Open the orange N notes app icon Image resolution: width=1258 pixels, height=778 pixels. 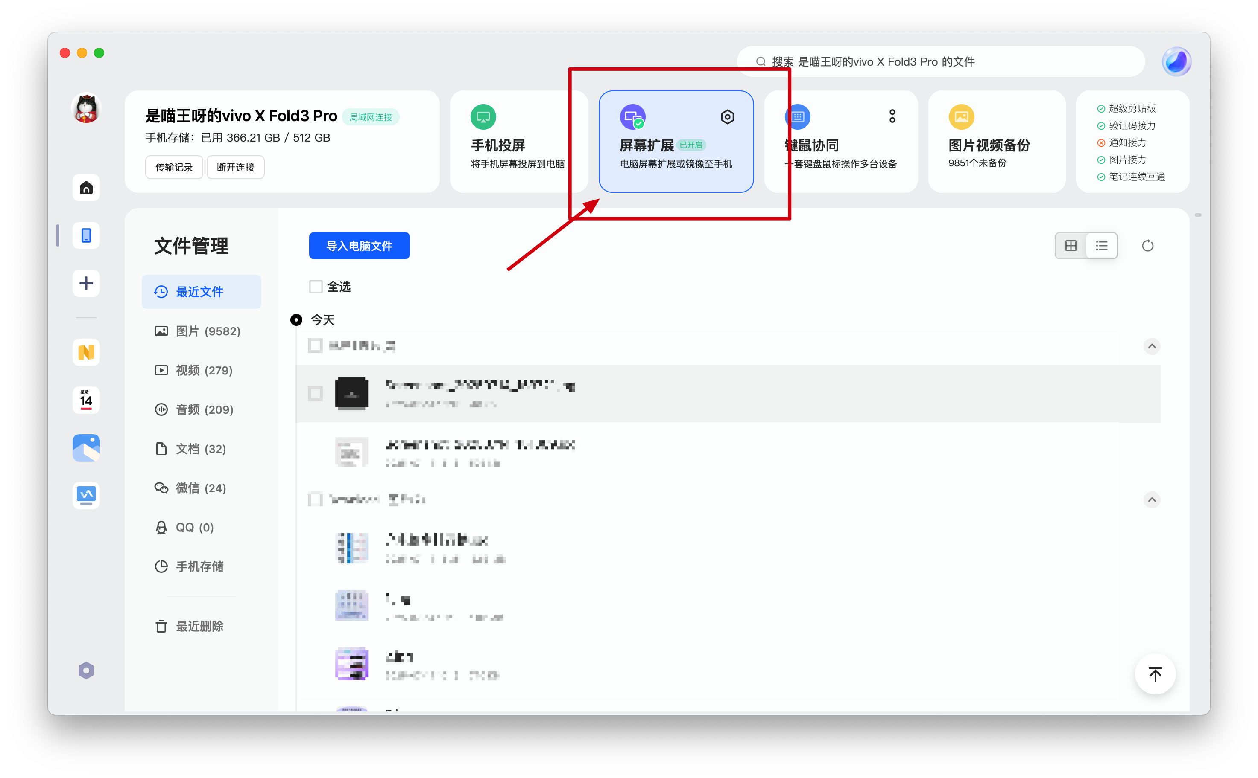point(86,352)
